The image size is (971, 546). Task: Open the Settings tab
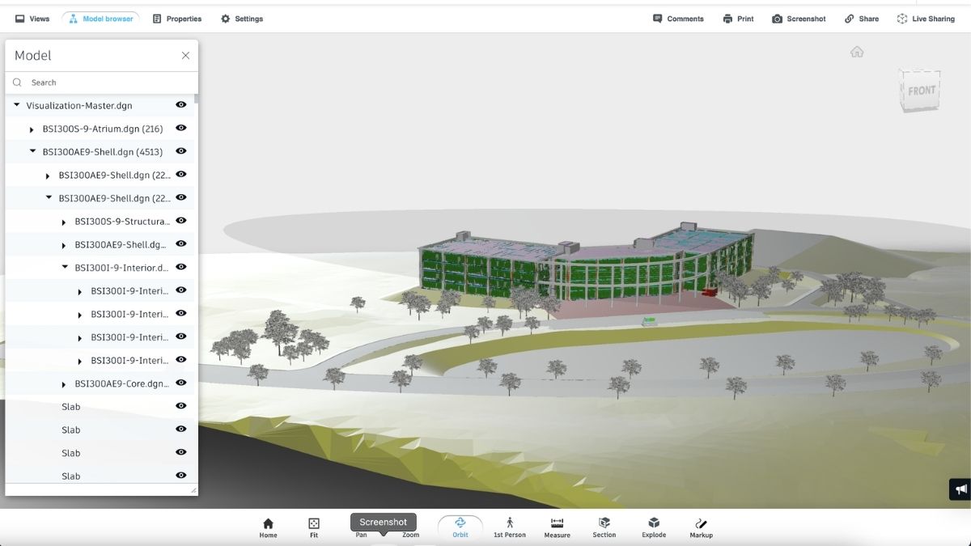coord(242,19)
